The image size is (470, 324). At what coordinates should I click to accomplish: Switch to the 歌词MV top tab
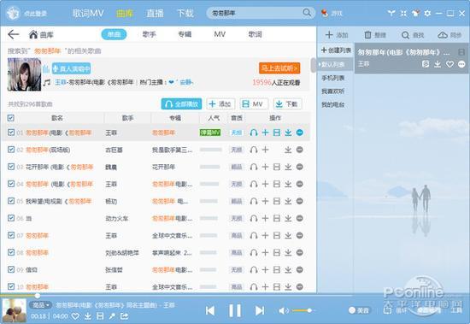(88, 13)
